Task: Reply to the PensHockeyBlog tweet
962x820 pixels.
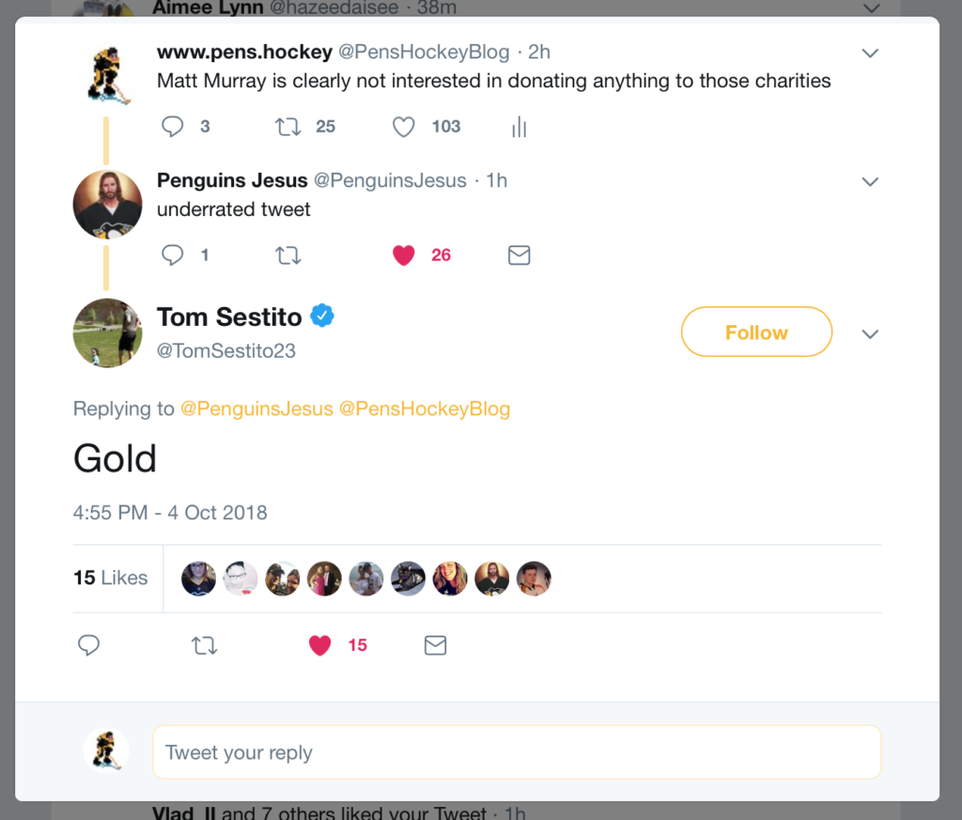Action: coord(173,127)
